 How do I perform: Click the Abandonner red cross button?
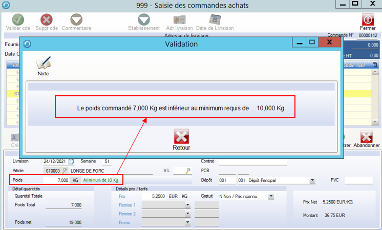366,137
